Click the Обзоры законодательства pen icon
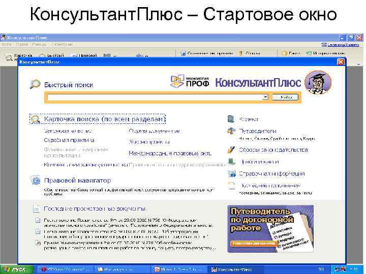Screen dimensions: 366x274 click(231, 150)
